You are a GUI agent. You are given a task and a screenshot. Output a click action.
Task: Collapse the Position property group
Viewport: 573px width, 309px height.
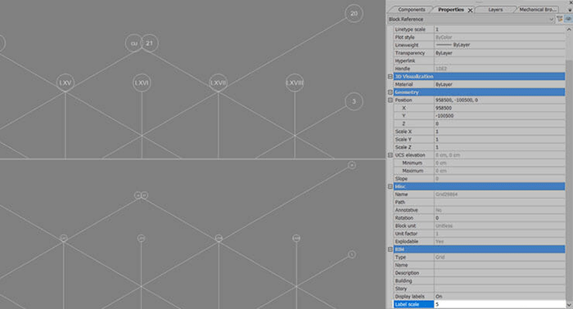point(390,100)
